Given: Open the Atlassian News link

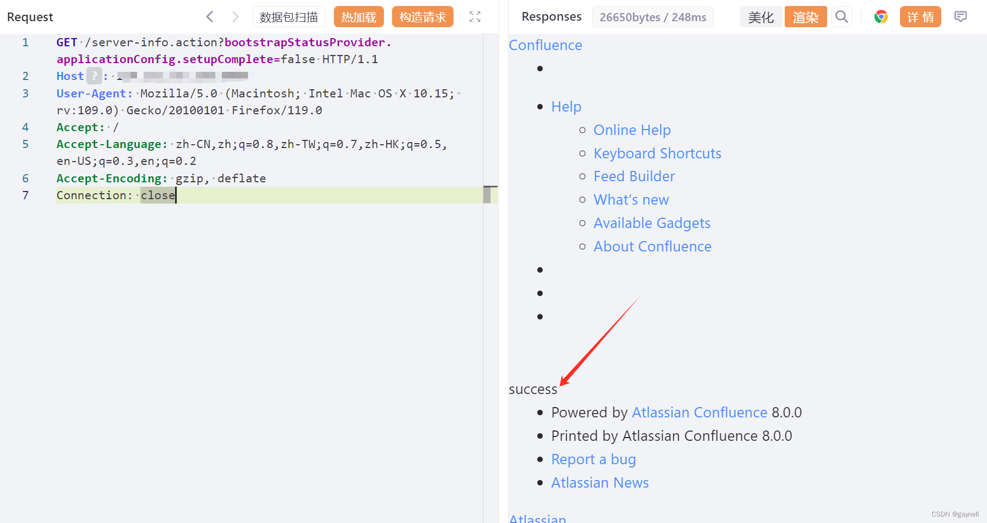Looking at the screenshot, I should tap(600, 483).
